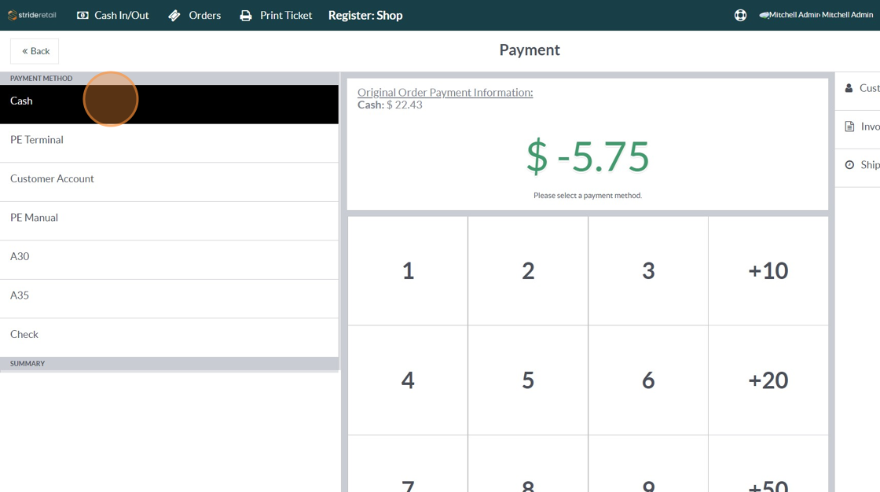Go back with the Back button

click(35, 51)
